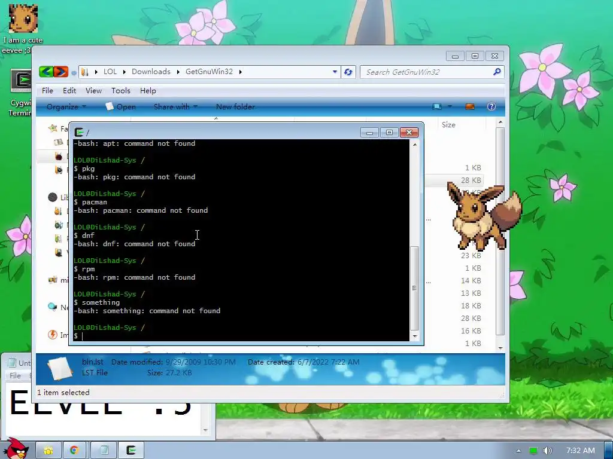Click the 23 KB size cell

471,256
